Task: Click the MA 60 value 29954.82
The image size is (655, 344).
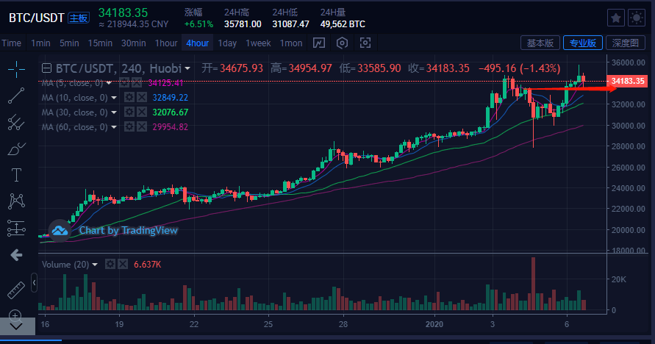Action: (170, 127)
